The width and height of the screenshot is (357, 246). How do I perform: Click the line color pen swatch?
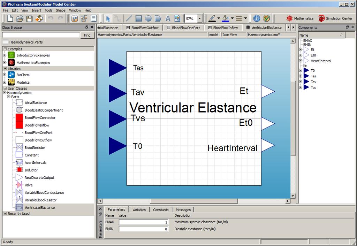(212, 18)
